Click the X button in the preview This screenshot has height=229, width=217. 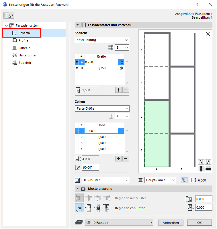coord(208,34)
